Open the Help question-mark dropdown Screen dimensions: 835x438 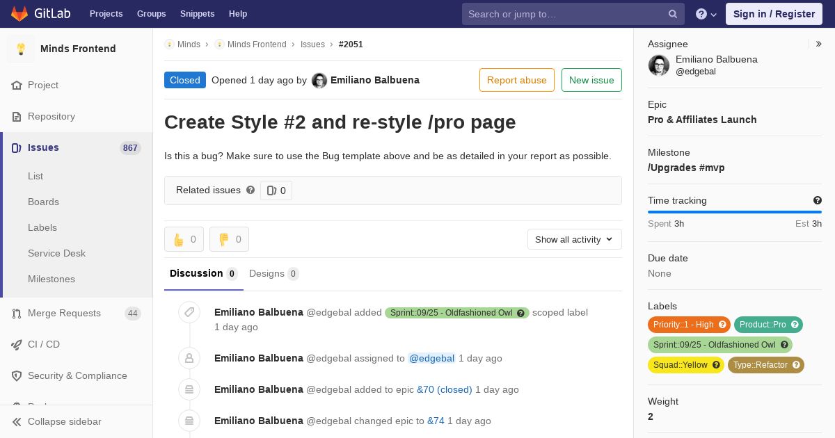(706, 14)
